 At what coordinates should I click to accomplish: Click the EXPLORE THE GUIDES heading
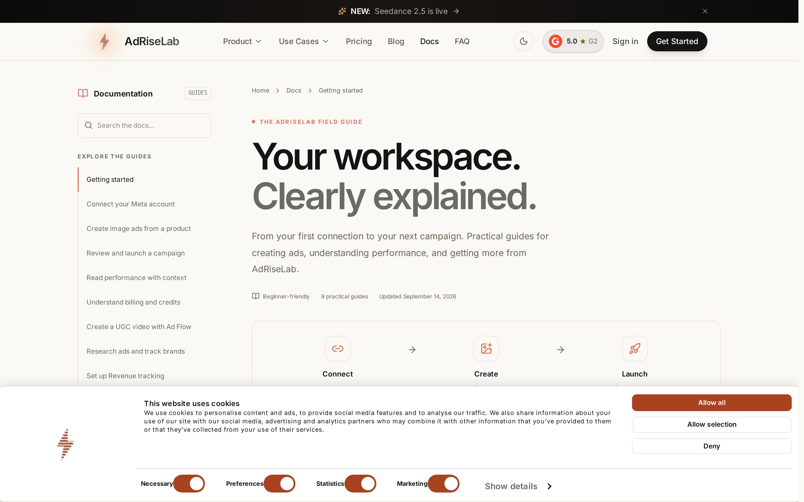coord(114,156)
